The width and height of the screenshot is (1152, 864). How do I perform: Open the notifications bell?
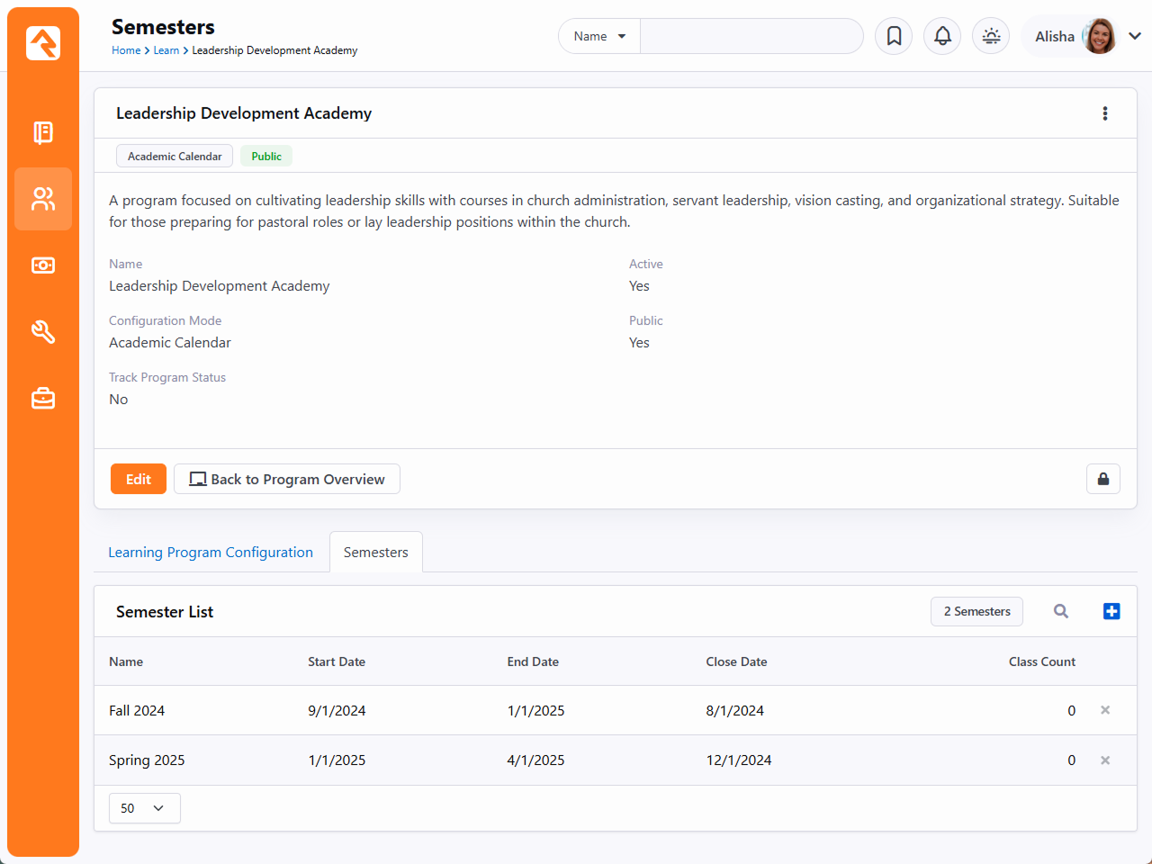942,36
